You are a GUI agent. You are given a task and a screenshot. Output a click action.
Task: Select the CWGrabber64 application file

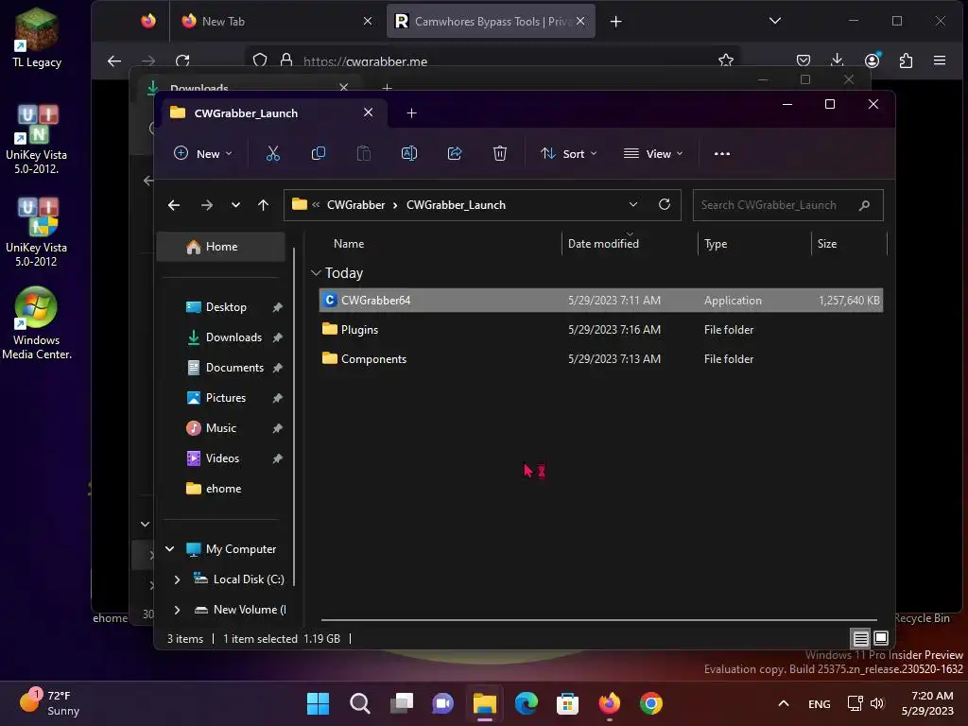click(600, 300)
